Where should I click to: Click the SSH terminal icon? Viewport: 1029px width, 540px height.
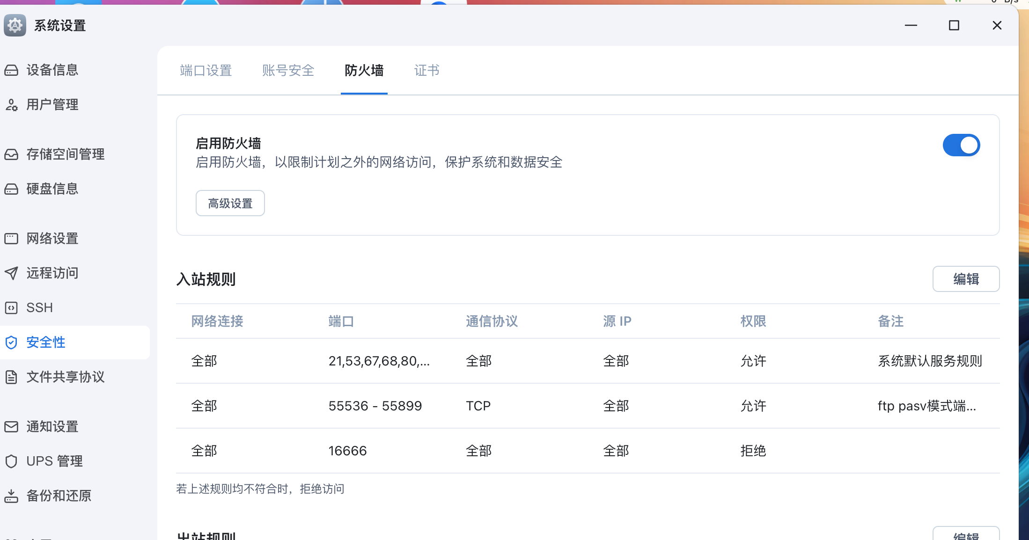11,308
